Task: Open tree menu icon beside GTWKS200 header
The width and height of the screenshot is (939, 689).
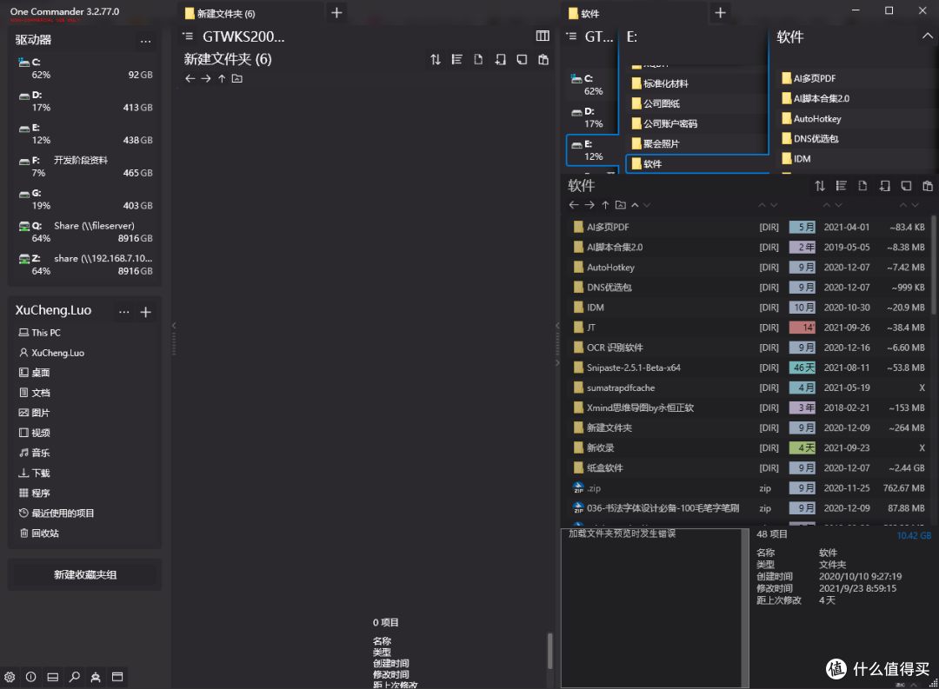Action: click(188, 36)
